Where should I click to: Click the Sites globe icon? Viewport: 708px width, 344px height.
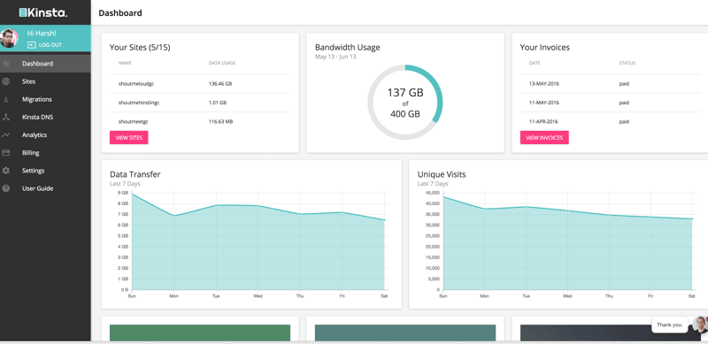pos(6,81)
